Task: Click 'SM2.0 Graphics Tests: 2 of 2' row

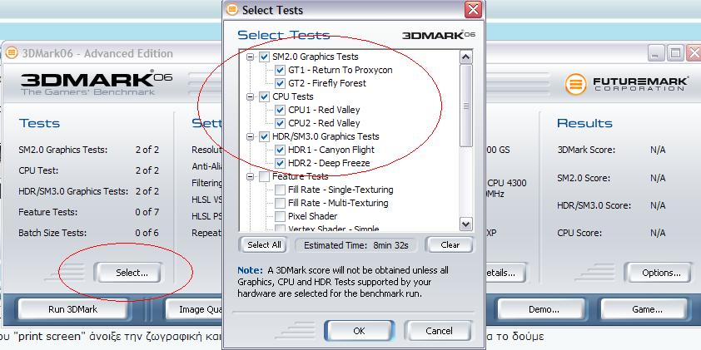Action: [x=88, y=150]
